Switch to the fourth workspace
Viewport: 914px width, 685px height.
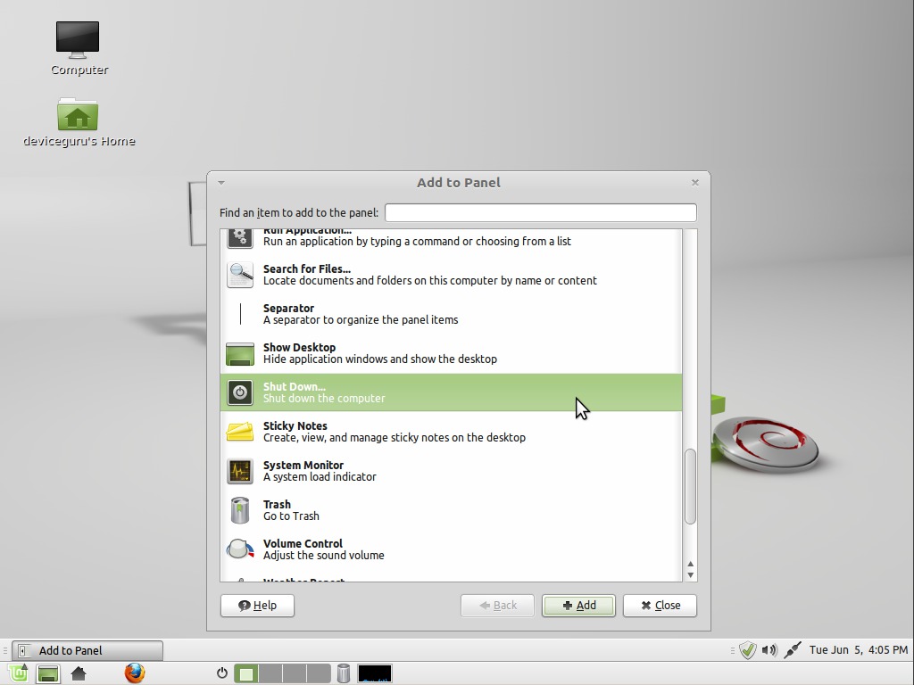(319, 674)
